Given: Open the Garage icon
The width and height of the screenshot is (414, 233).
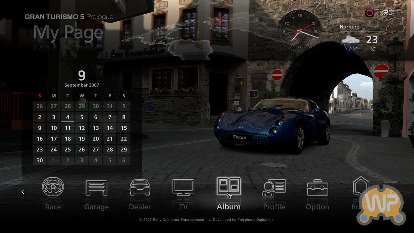Looking at the screenshot, I should [96, 188].
